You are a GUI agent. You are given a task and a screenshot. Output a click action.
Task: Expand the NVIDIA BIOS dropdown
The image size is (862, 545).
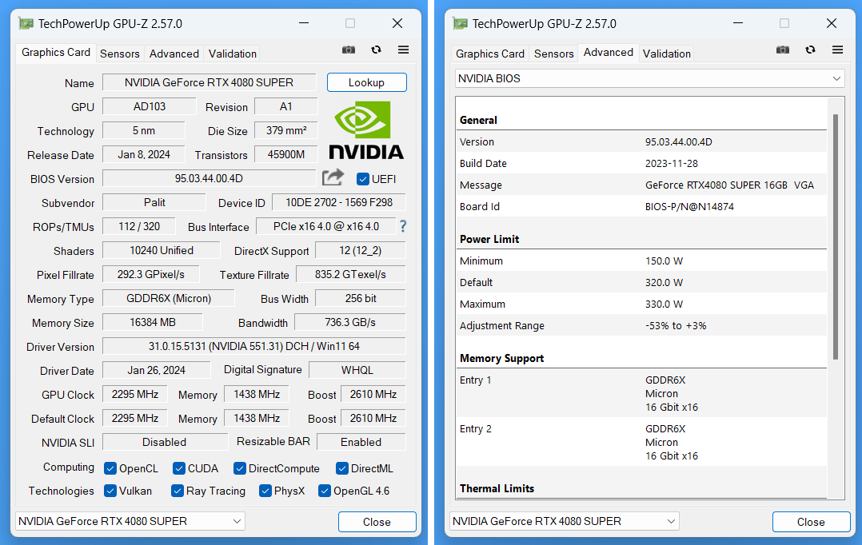(650, 78)
